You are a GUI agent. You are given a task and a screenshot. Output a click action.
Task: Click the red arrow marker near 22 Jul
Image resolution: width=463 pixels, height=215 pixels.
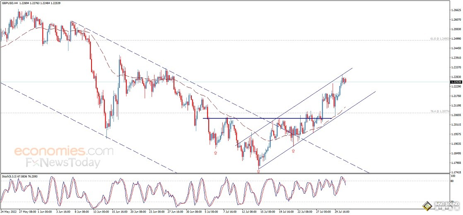pos(293,151)
